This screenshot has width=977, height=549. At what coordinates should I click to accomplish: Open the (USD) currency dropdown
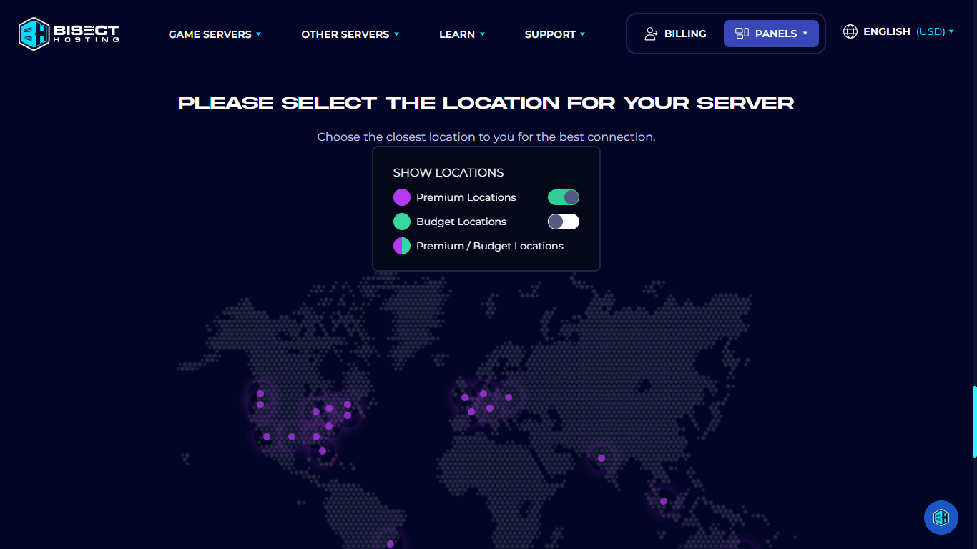[x=932, y=31]
